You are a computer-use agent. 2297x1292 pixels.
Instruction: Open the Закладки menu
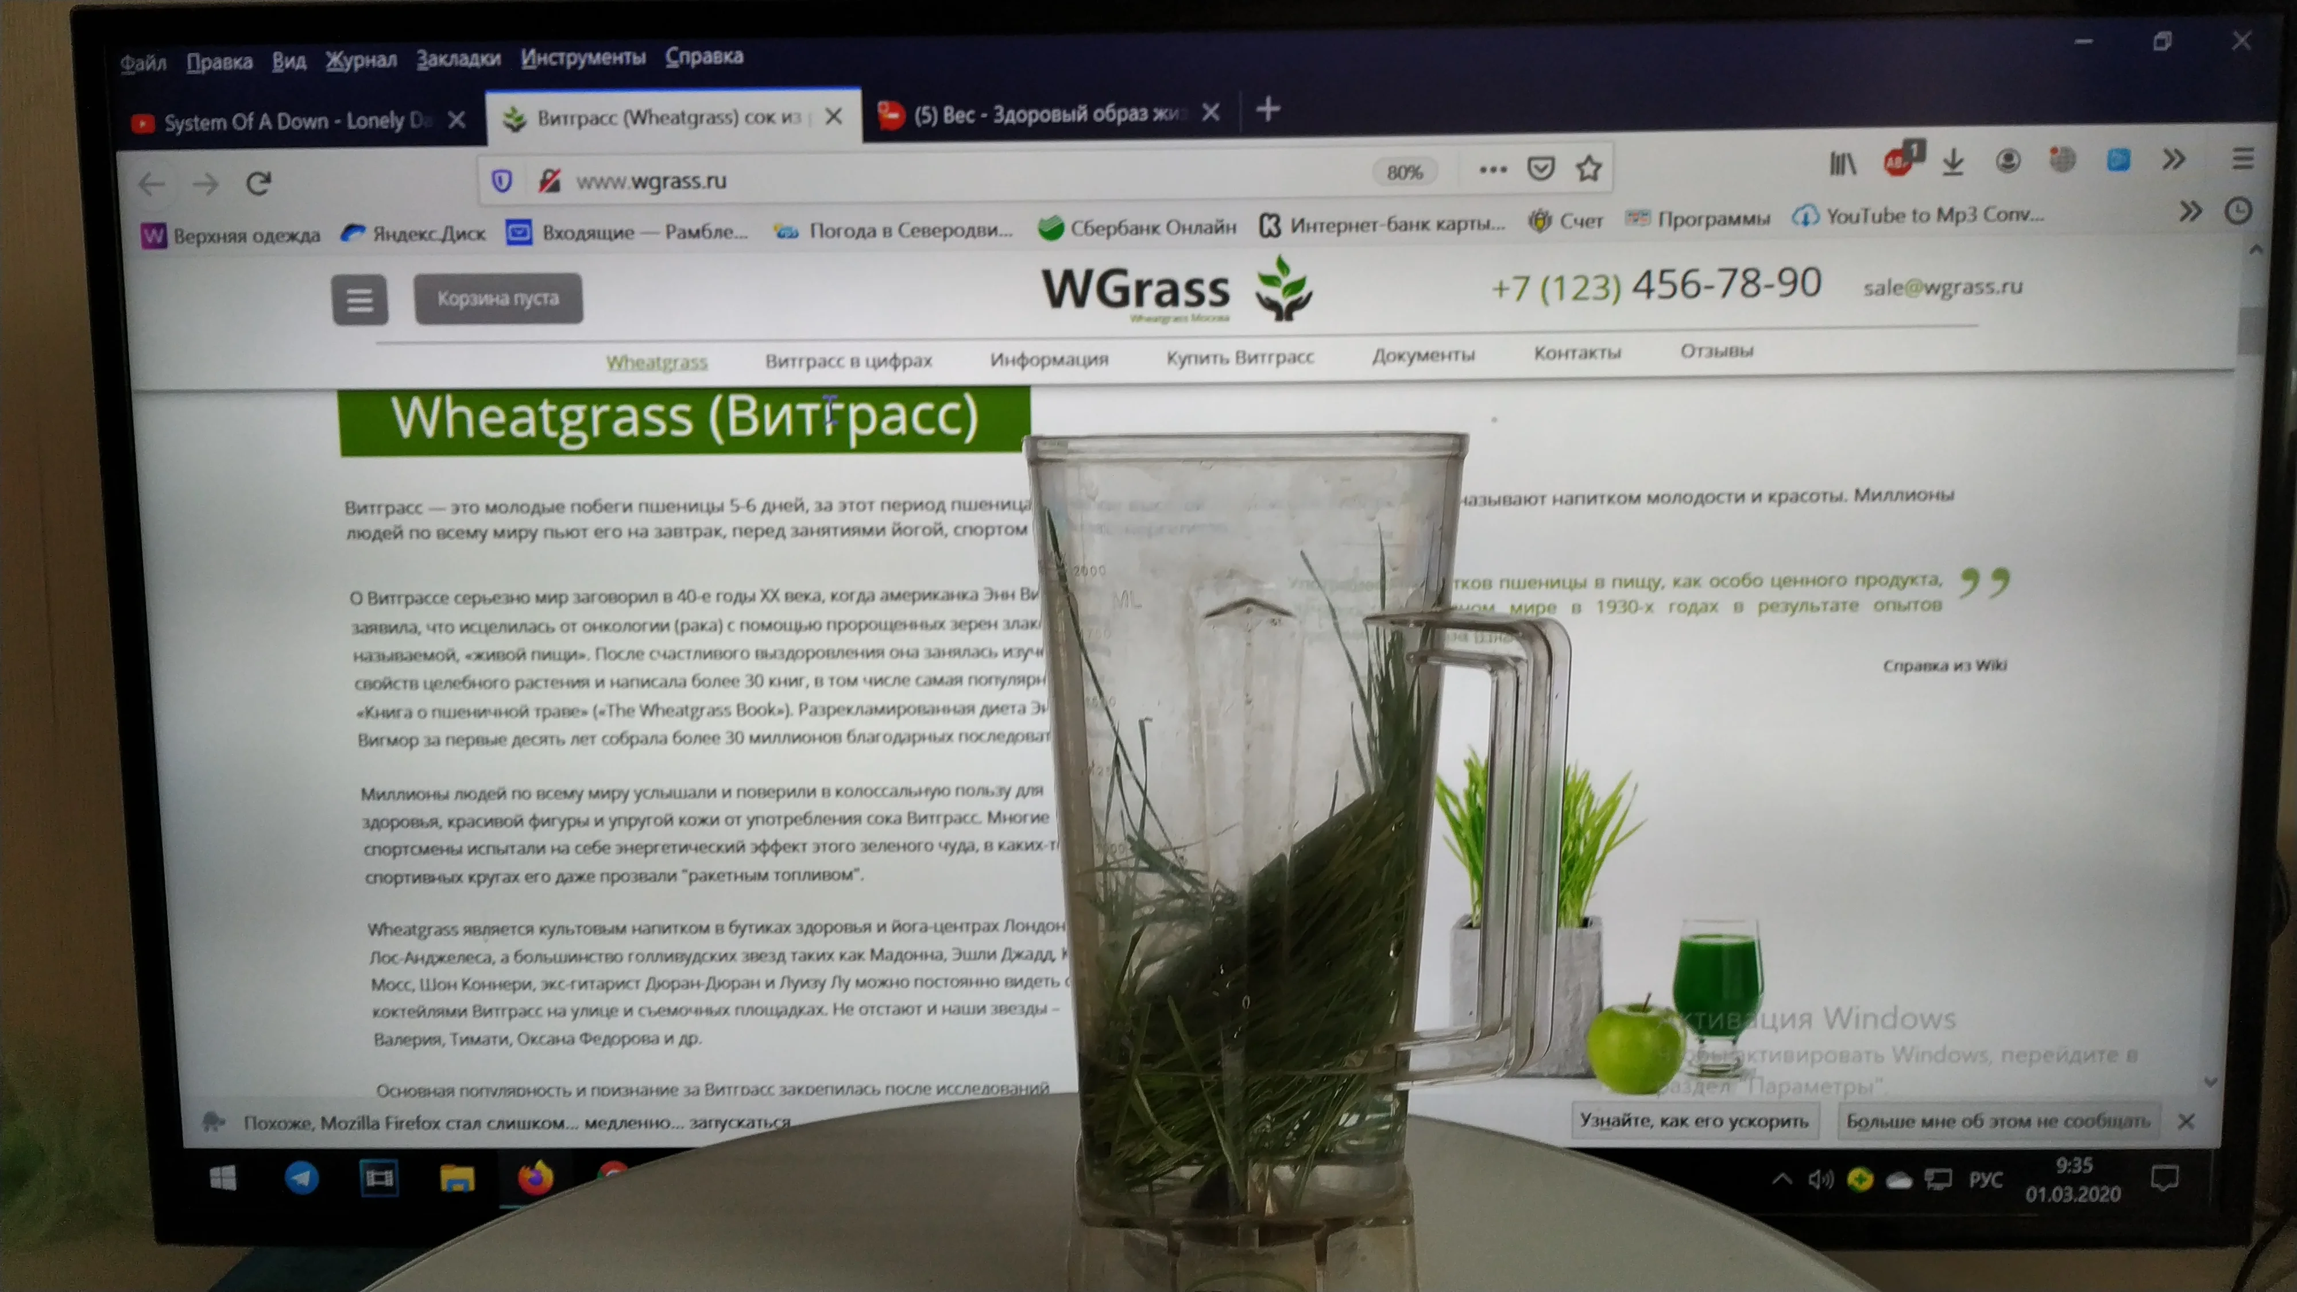[x=458, y=59]
